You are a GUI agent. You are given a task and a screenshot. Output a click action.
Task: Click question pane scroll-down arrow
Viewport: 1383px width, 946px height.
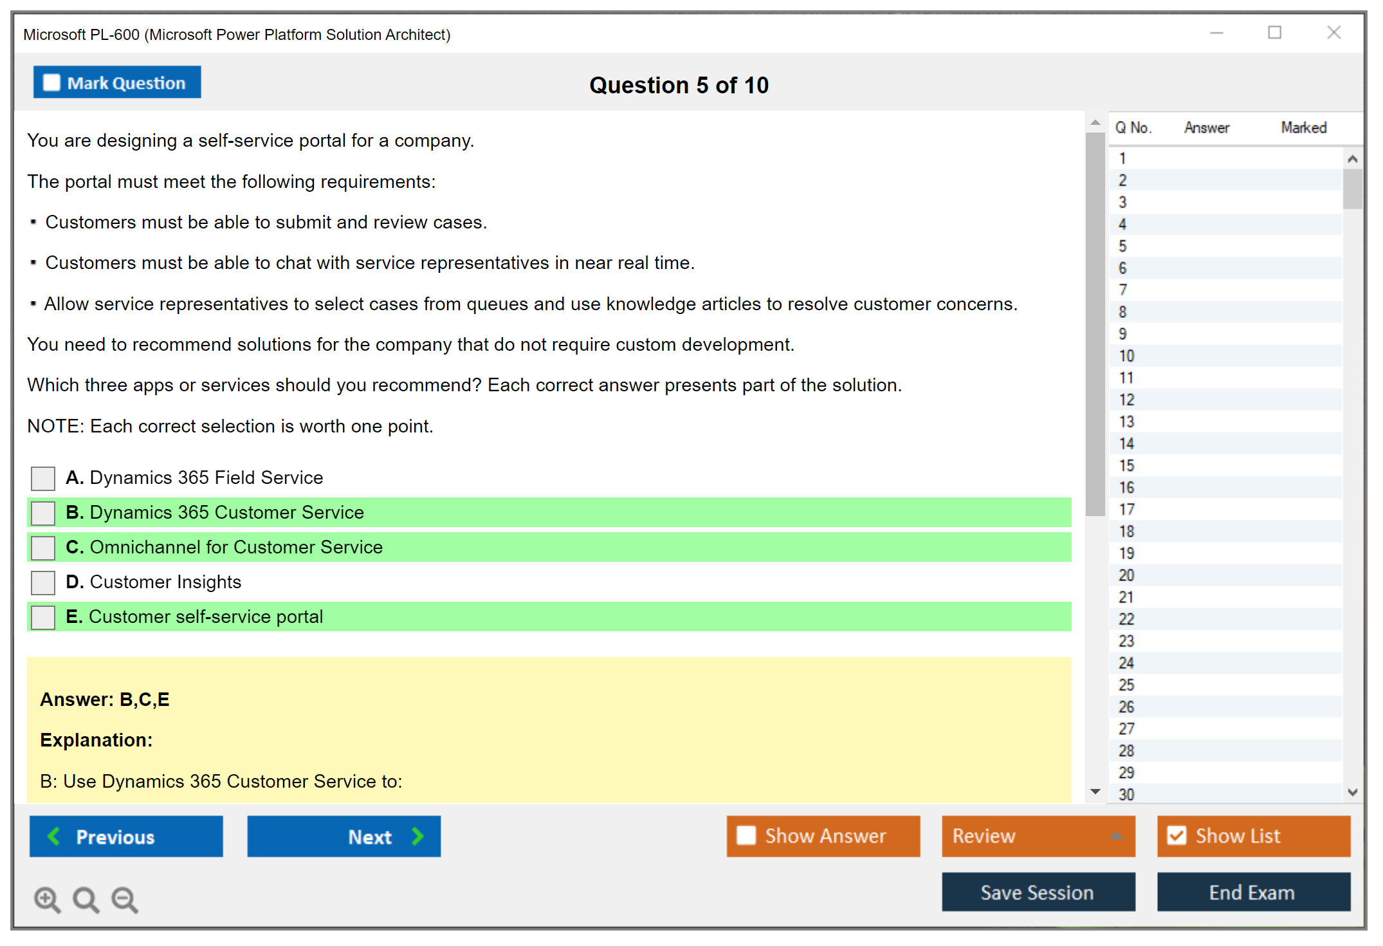[1095, 792]
